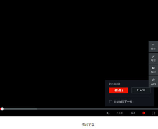
Task: Click the 自动播放下一节 label text
Action: (x=123, y=102)
